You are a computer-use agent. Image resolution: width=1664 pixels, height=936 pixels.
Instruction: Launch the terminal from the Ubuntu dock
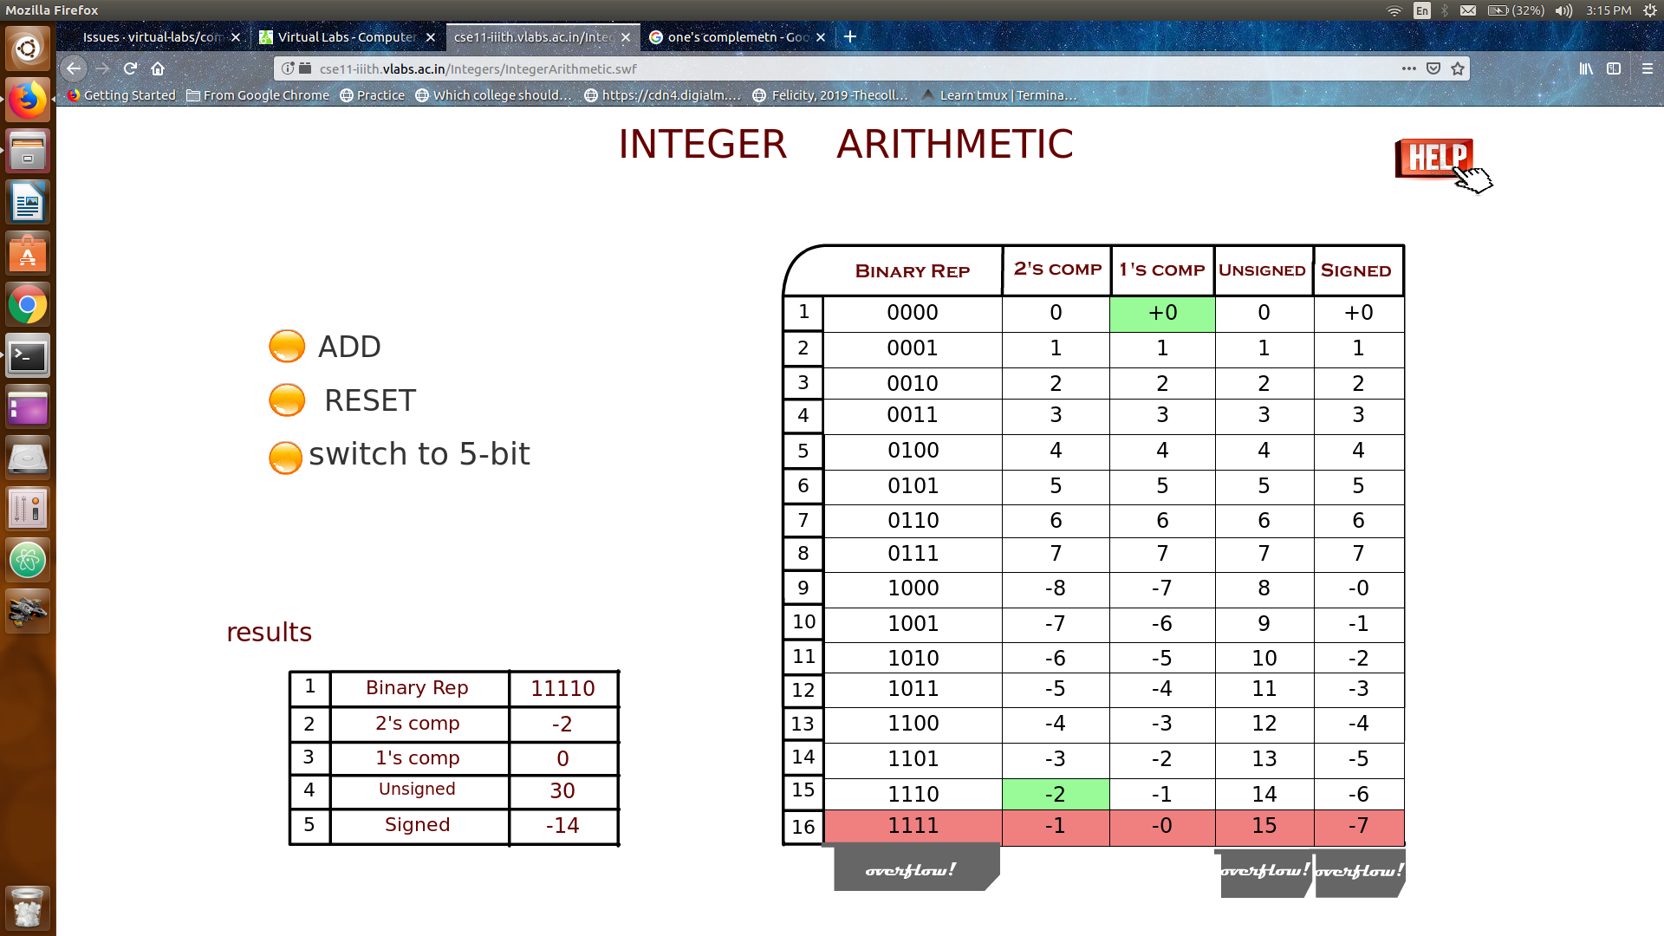[x=28, y=356]
